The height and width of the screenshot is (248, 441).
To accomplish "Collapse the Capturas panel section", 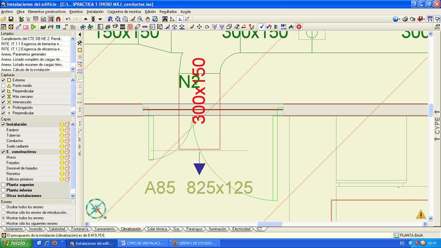I will click(x=73, y=75).
